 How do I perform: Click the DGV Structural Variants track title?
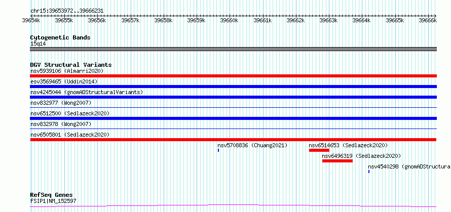[71, 65]
